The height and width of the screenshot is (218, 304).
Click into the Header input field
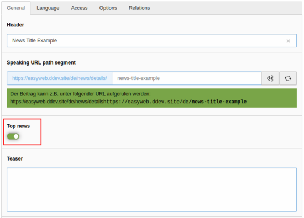(x=151, y=41)
